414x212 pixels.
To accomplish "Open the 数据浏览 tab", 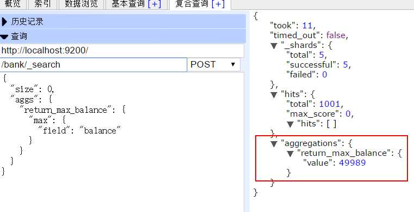I will point(81,4).
